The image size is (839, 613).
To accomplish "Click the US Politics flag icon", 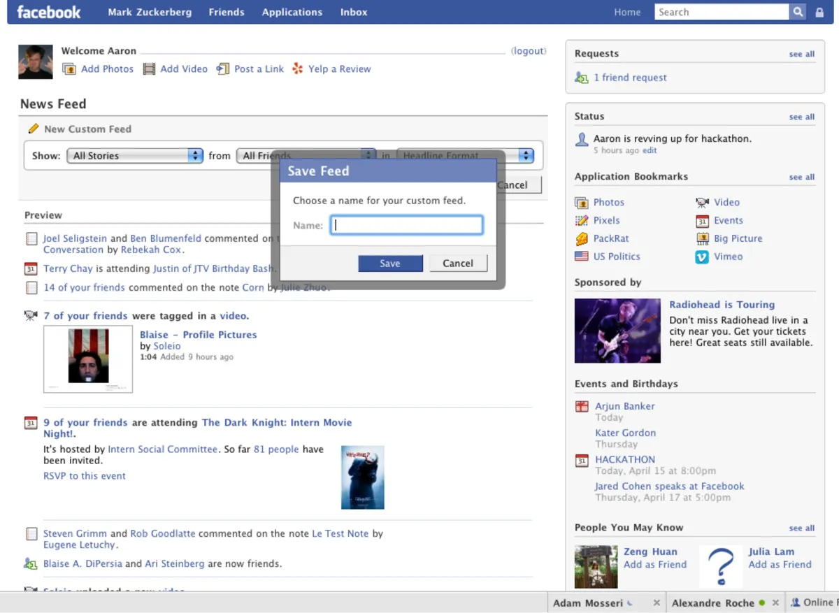I will [x=581, y=257].
